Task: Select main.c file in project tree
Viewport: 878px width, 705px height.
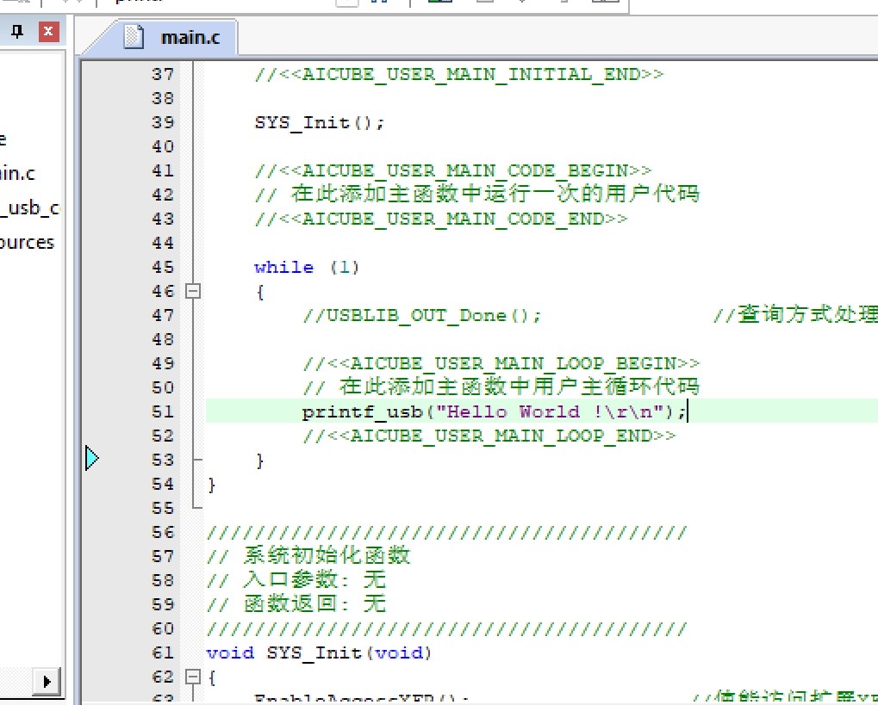Action: (x=17, y=173)
